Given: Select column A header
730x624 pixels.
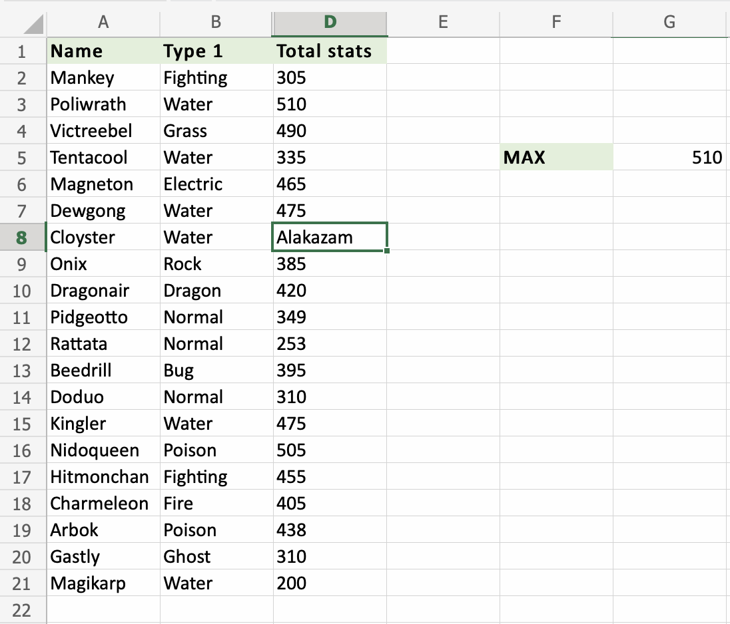Looking at the screenshot, I should (x=103, y=22).
